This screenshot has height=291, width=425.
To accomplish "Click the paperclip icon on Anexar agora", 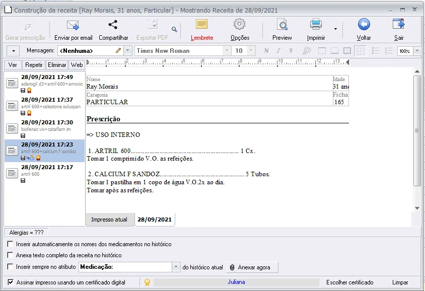I will click(x=232, y=267).
